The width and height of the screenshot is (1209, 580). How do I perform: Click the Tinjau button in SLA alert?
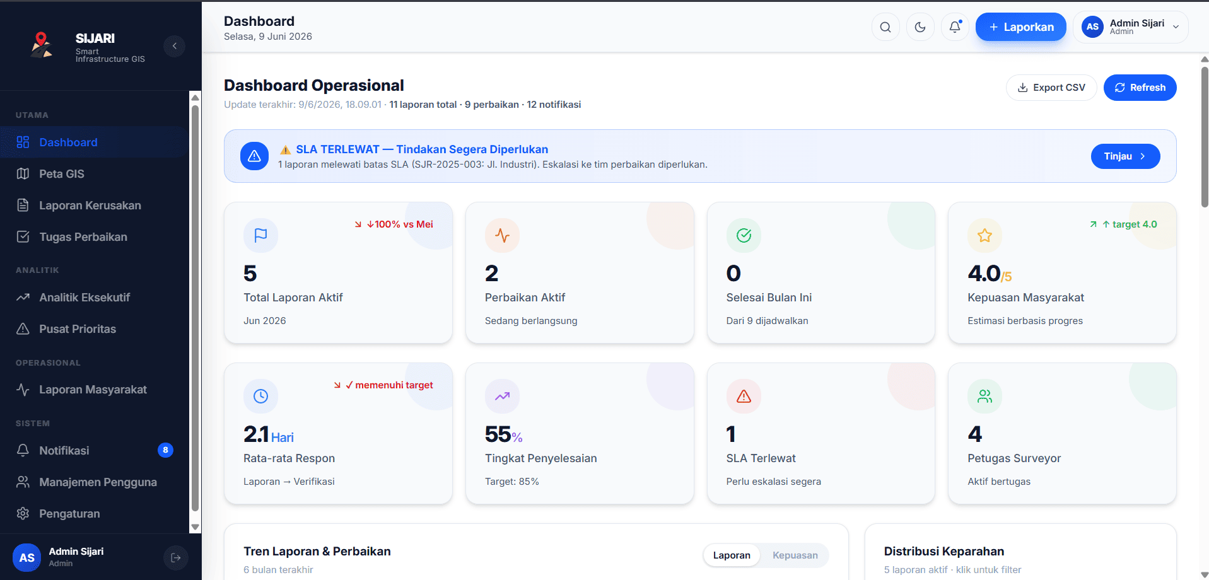click(x=1125, y=156)
